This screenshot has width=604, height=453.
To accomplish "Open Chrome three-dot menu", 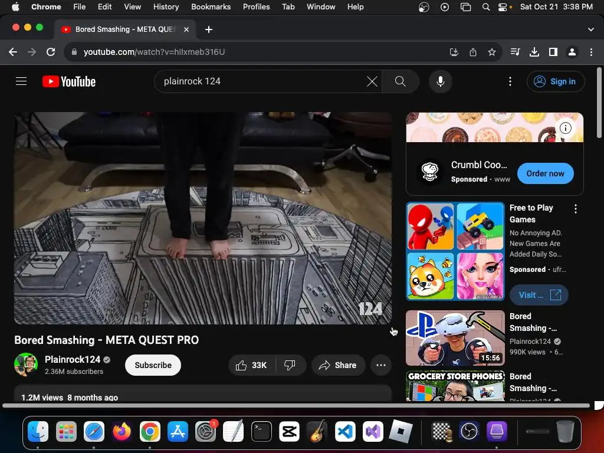I will [591, 52].
